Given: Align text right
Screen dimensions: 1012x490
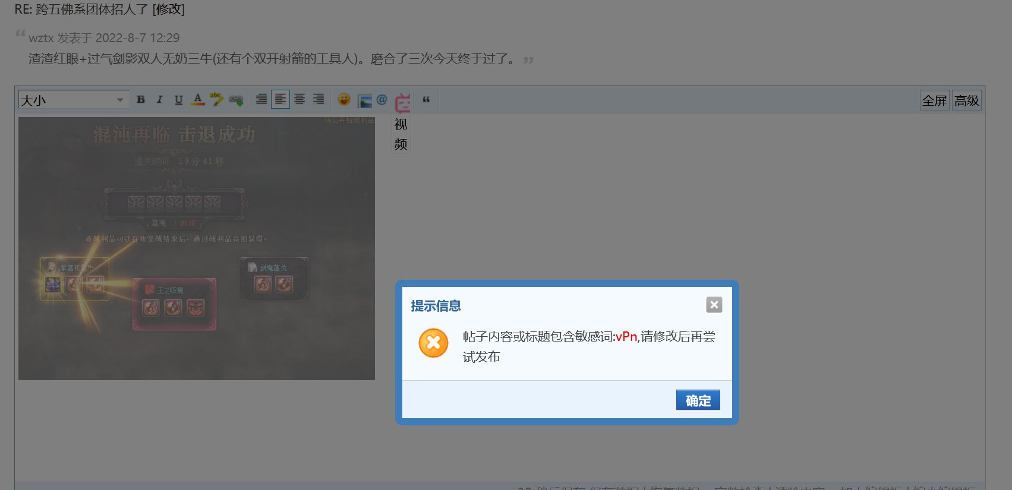Looking at the screenshot, I should pyautogui.click(x=319, y=99).
